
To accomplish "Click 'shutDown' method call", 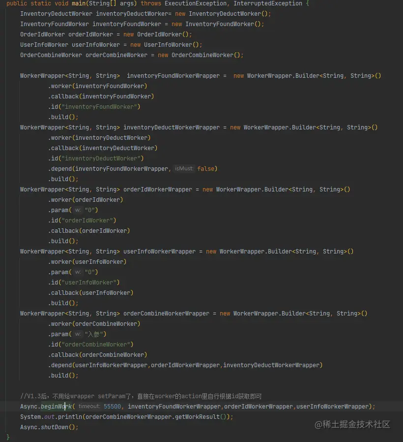I will [55, 427].
